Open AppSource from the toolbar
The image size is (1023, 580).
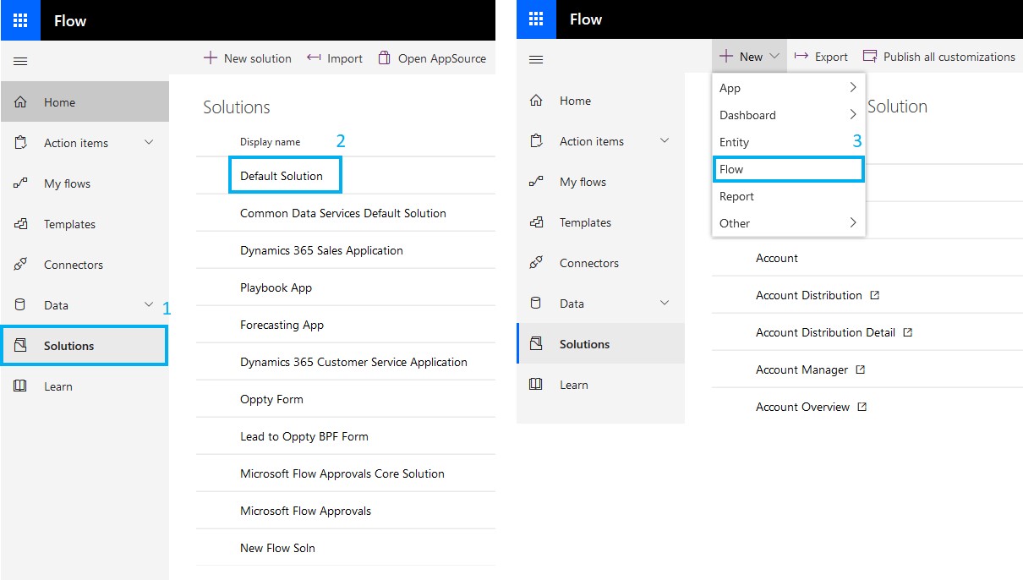[x=433, y=58]
